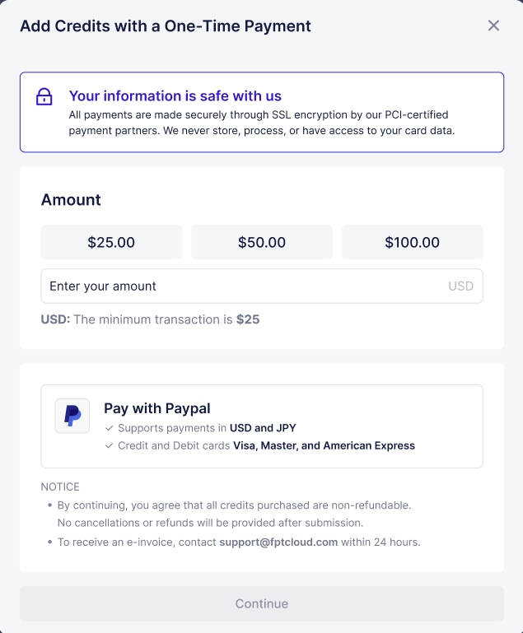This screenshot has height=633, width=523.
Task: Pick the $100.00 preset amount
Action: click(412, 243)
